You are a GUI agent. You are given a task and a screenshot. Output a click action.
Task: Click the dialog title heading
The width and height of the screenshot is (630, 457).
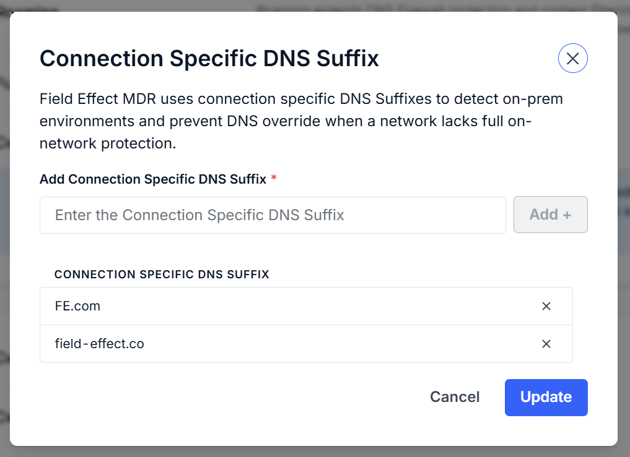pos(209,59)
